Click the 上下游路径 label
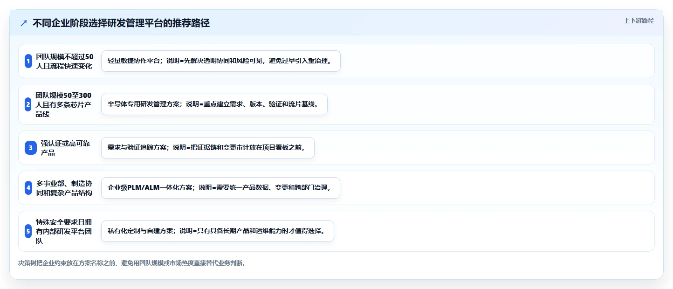This screenshot has height=289, width=673. [639, 21]
